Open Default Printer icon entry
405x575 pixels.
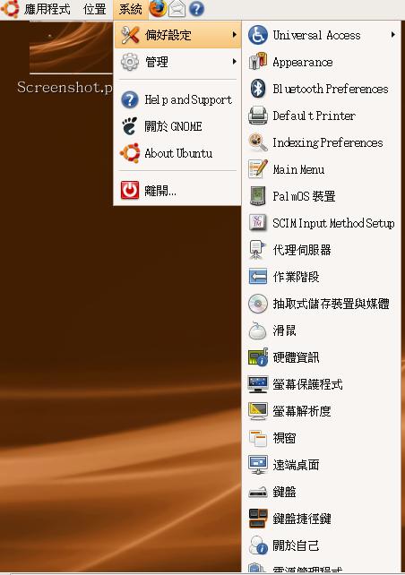coord(258,116)
